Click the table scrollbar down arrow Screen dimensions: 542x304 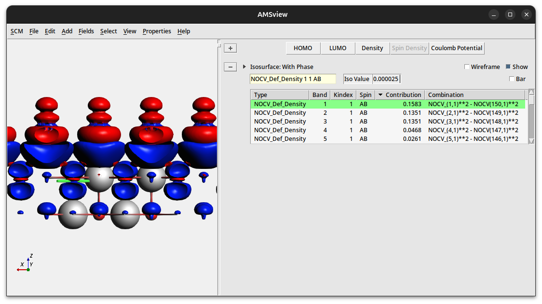(x=531, y=141)
